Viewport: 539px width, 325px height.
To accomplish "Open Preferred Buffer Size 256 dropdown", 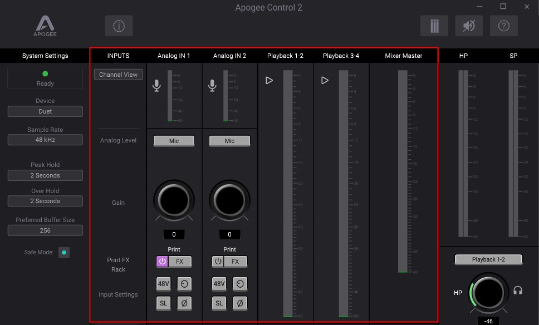I will 45,230.
